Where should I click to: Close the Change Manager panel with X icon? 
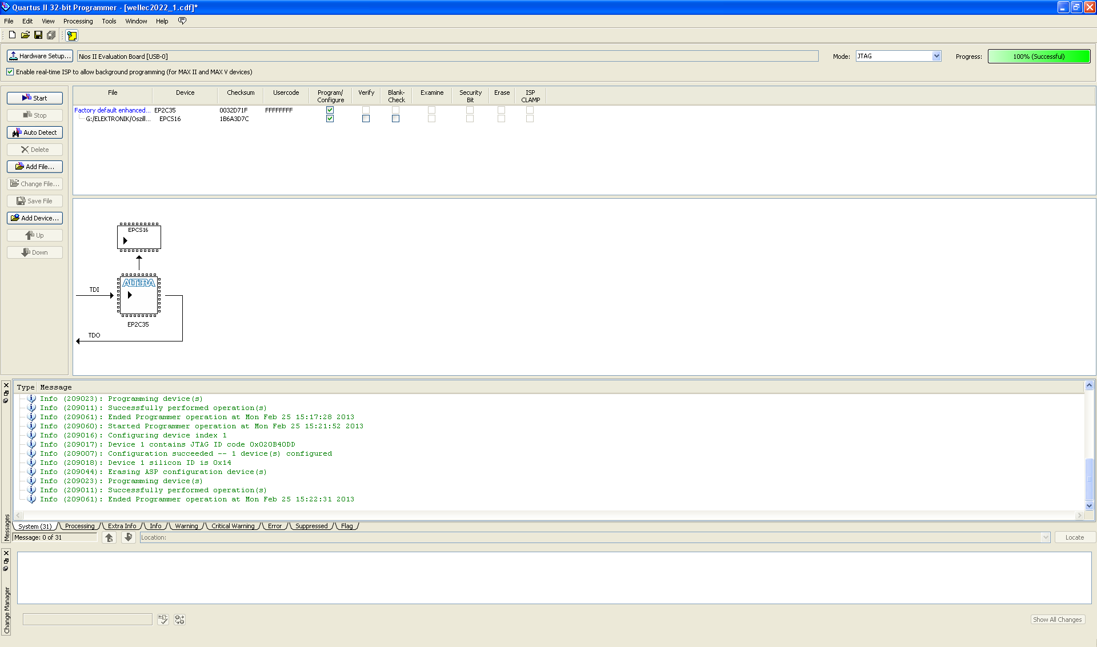point(6,553)
